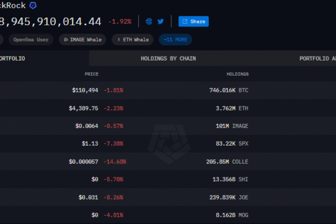The height and width of the screenshot is (224, 336).
Task: Click the $0 price in the SHI row
Action: (95, 179)
